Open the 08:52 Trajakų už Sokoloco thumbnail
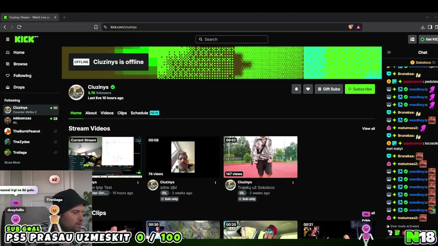Viewport: 438px width, 246px height. tap(260, 157)
